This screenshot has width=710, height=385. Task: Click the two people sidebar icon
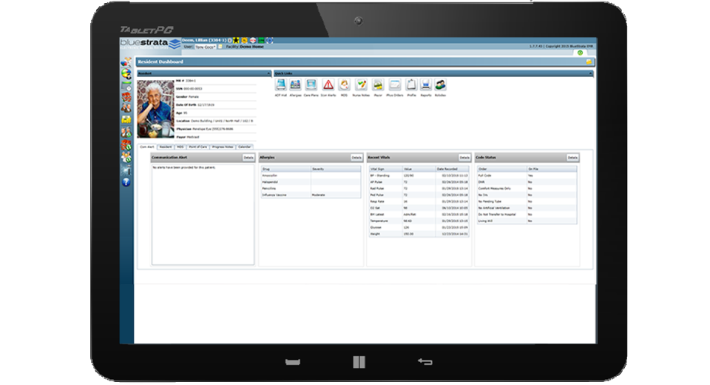coord(126,108)
